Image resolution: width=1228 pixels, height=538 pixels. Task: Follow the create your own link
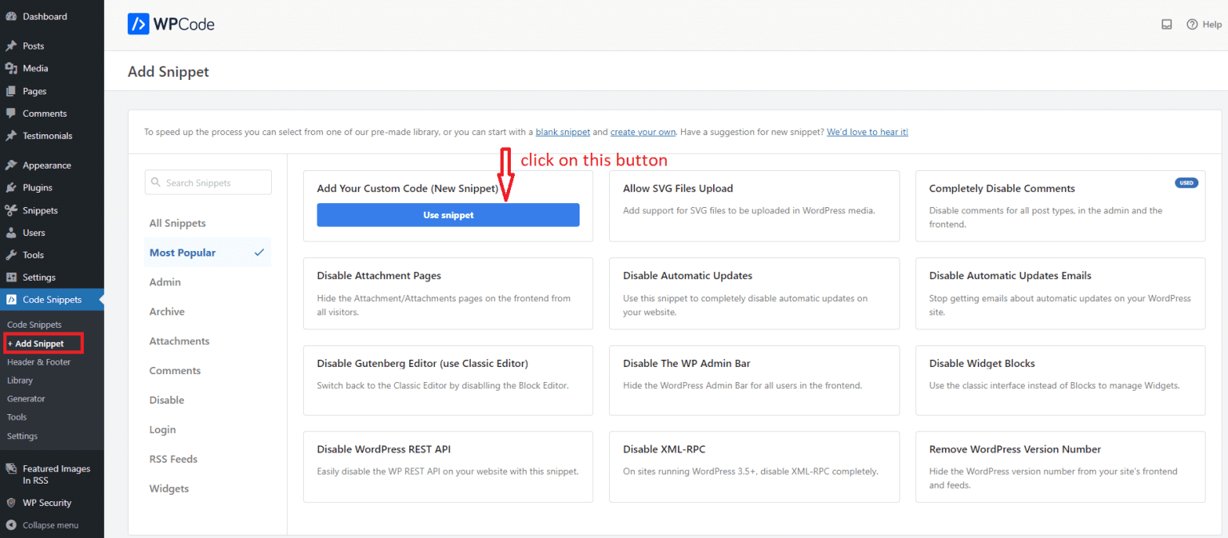coord(643,131)
